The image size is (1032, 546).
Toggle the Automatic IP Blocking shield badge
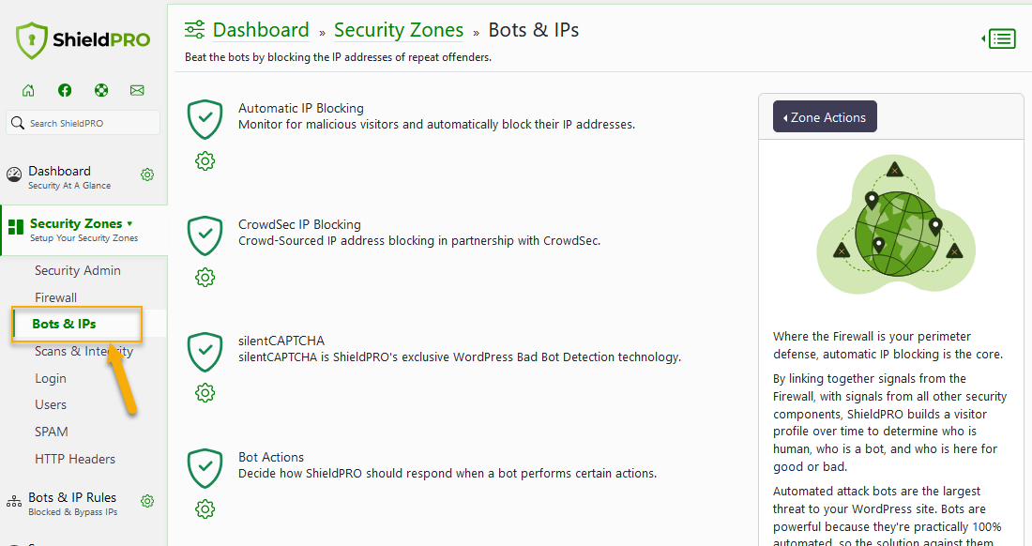point(205,119)
